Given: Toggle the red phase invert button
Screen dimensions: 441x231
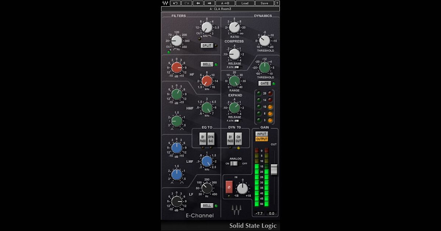Looking at the screenshot, I should pos(229,187).
